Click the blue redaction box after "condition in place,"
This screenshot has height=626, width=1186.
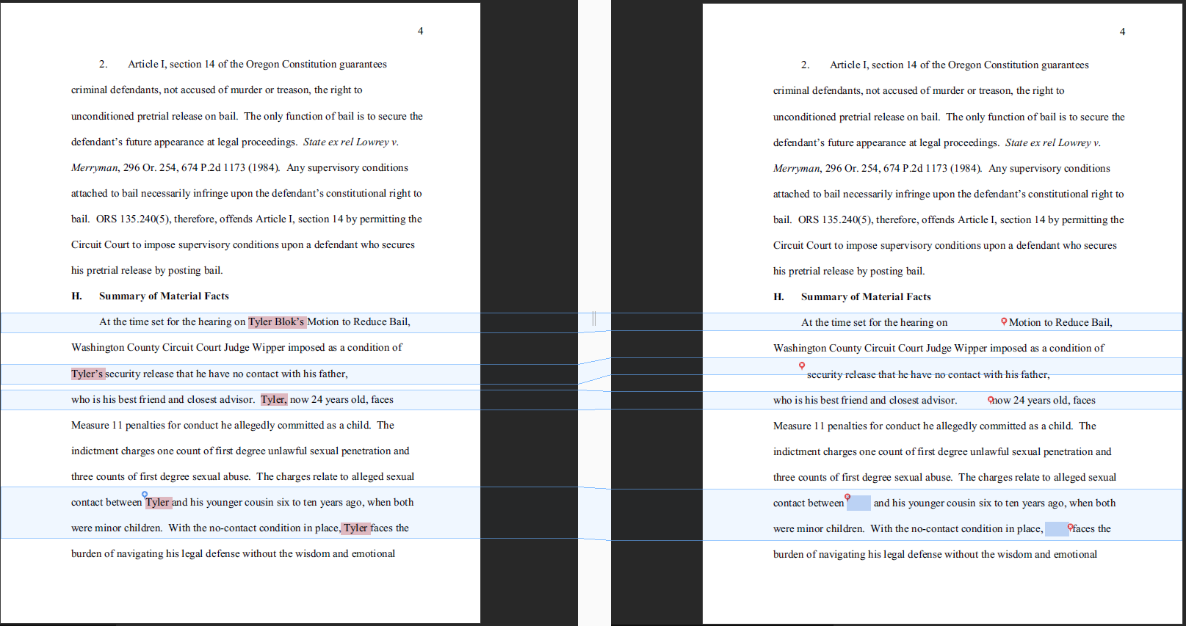click(x=1056, y=529)
